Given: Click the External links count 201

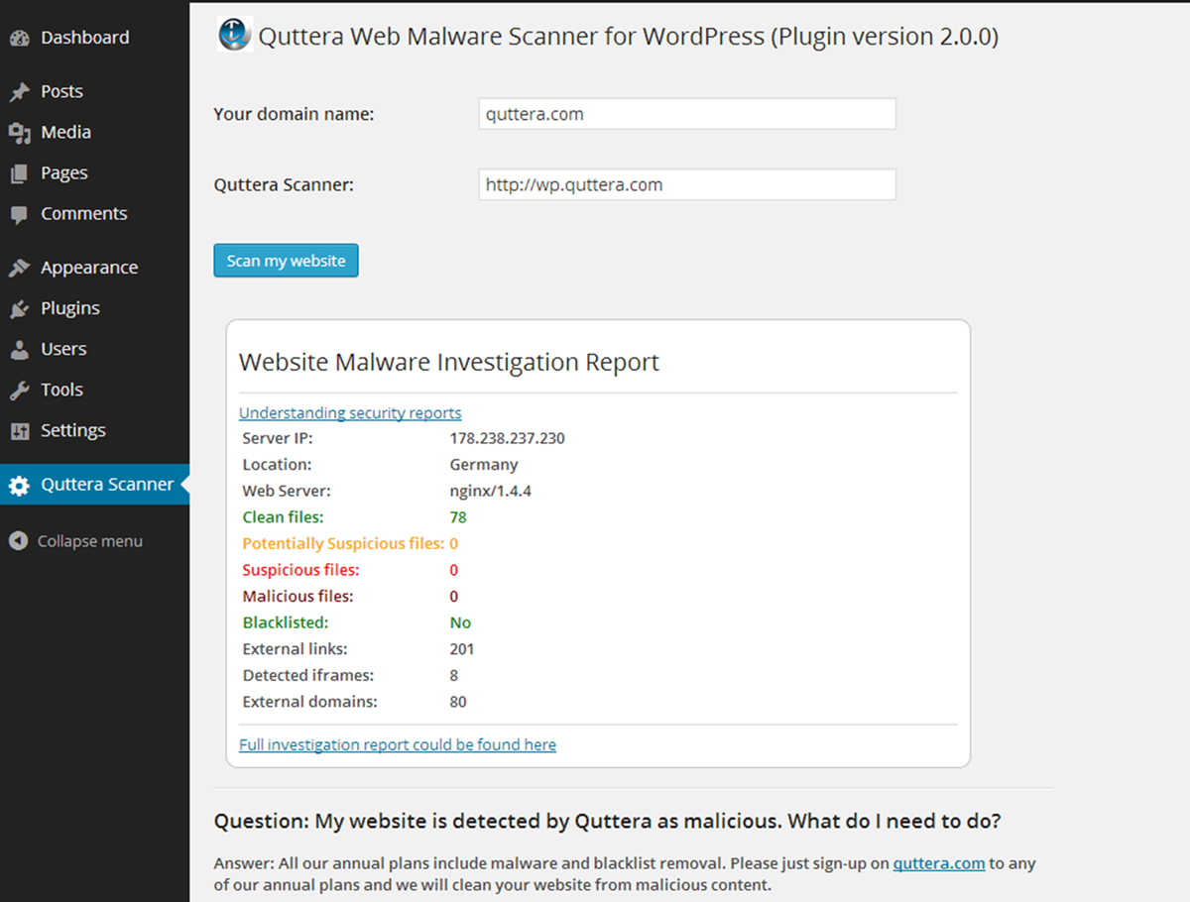Looking at the screenshot, I should (462, 649).
